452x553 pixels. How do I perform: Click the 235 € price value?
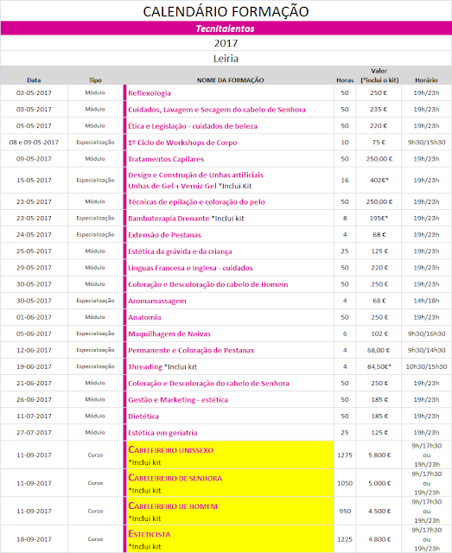point(379,110)
